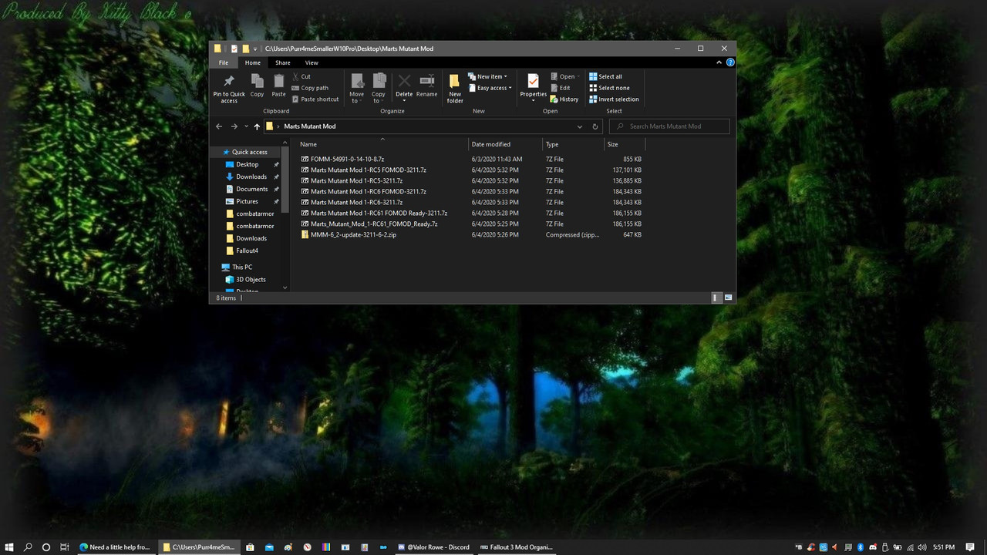Switch to the View ribbon tab

pos(312,62)
